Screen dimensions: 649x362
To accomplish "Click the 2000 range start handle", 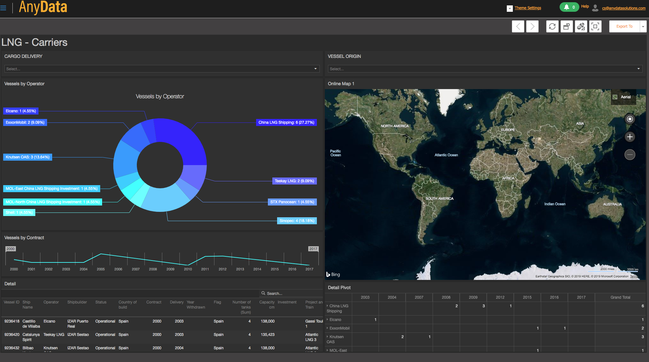I will click(x=10, y=249).
